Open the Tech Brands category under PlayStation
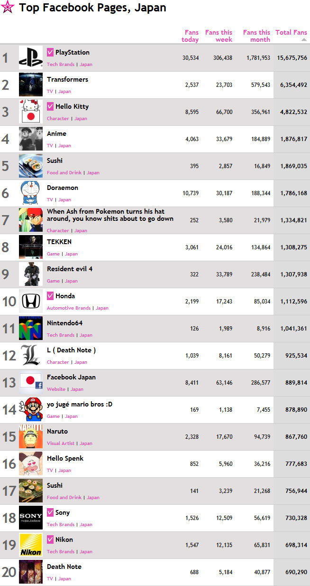 click(61, 65)
